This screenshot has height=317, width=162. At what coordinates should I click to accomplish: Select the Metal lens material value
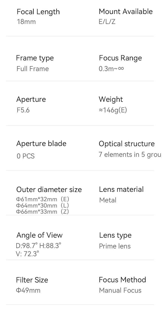108,200
